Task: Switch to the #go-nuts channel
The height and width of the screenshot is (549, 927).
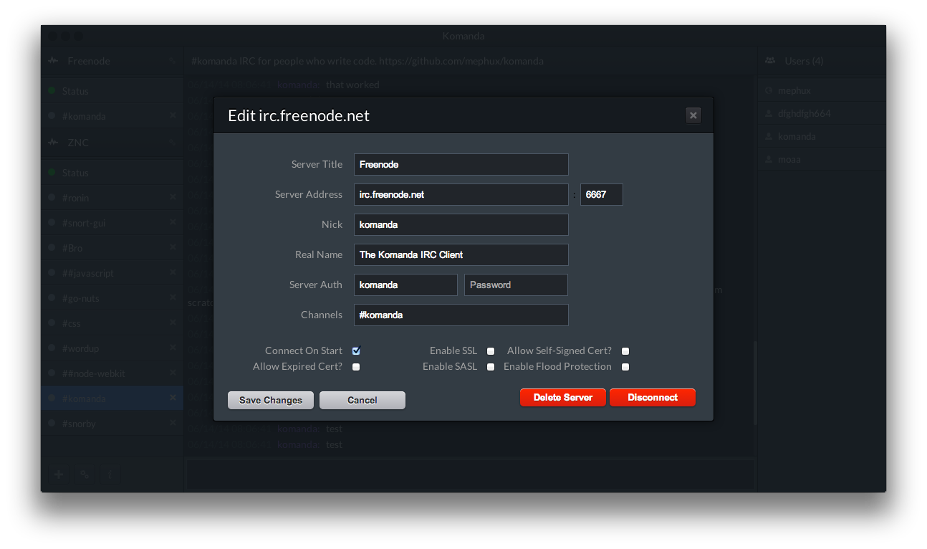Action: 112,298
